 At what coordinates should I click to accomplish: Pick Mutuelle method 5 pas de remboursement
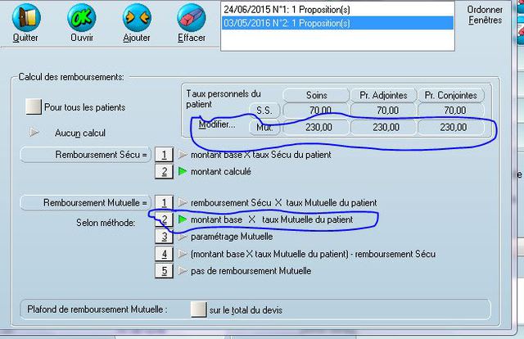coord(164,271)
